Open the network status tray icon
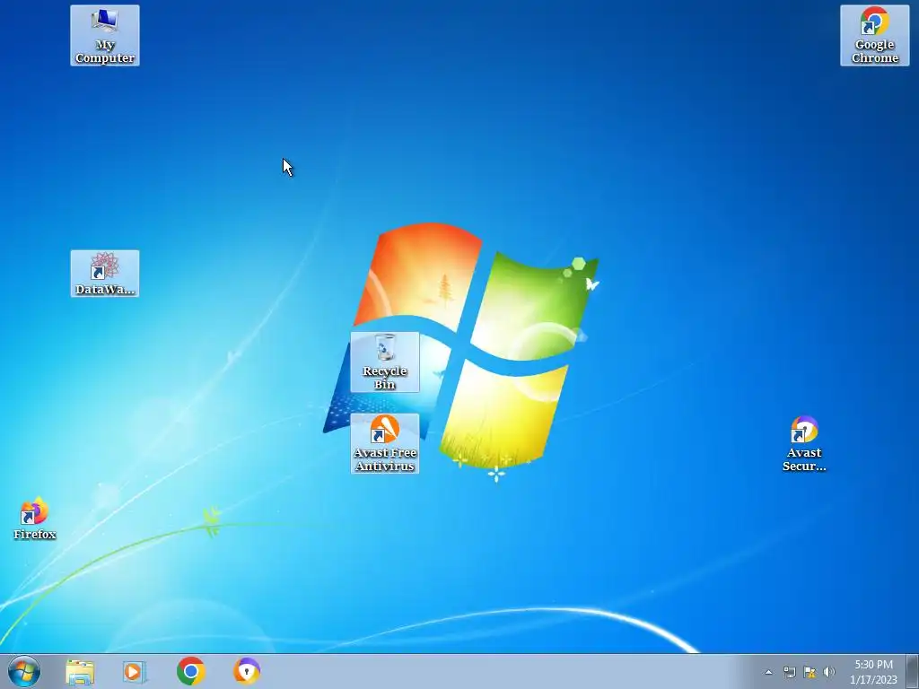This screenshot has height=689, width=919. [790, 672]
